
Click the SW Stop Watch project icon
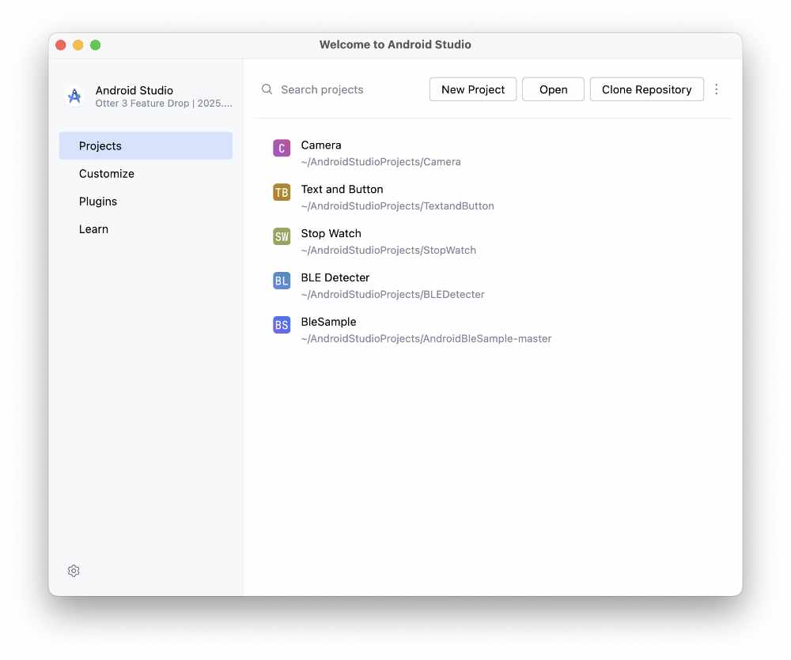tap(282, 236)
